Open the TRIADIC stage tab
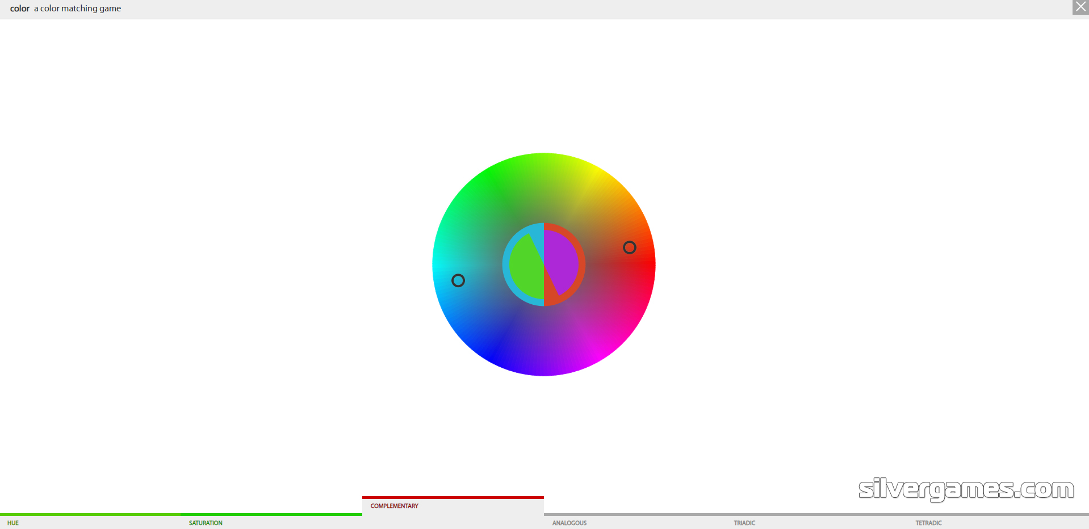This screenshot has width=1089, height=529. (744, 523)
